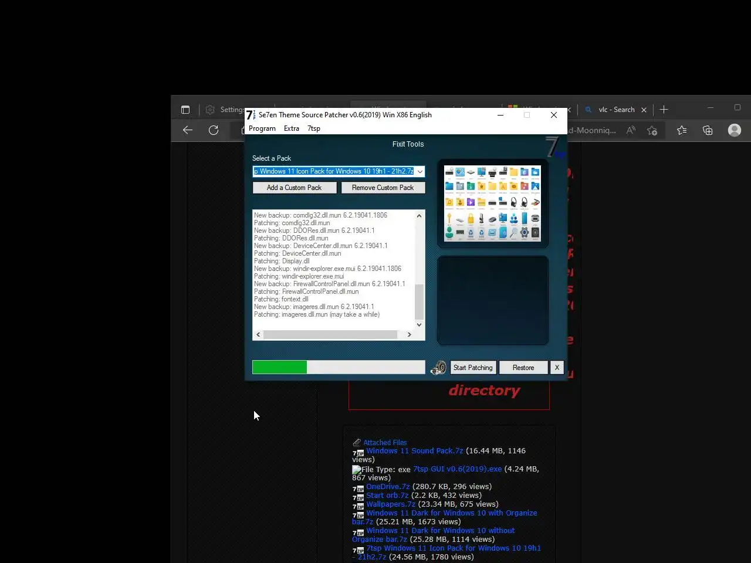Click the browser Back arrow

(x=188, y=130)
